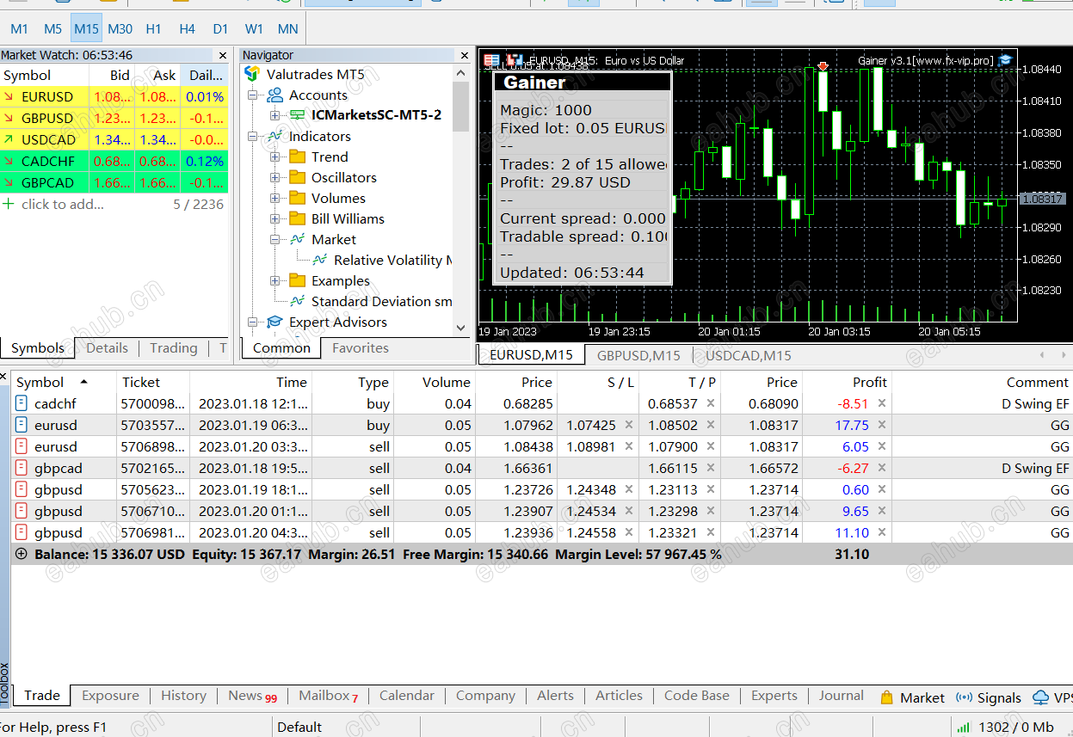1073x737 pixels.
Task: Click the Expert Advisors graduation cap icon
Action: pos(274,322)
